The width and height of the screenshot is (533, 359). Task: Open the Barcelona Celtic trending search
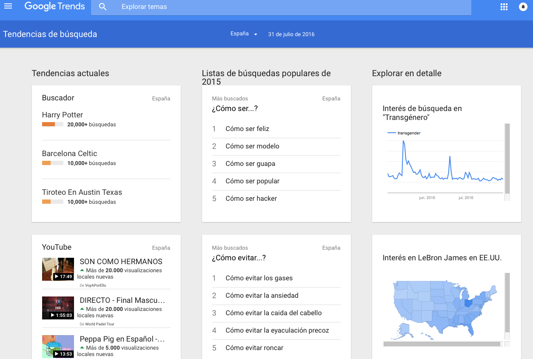coord(69,154)
